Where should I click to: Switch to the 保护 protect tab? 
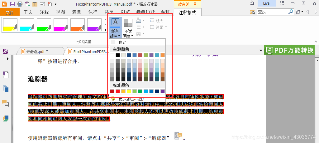click(x=93, y=12)
